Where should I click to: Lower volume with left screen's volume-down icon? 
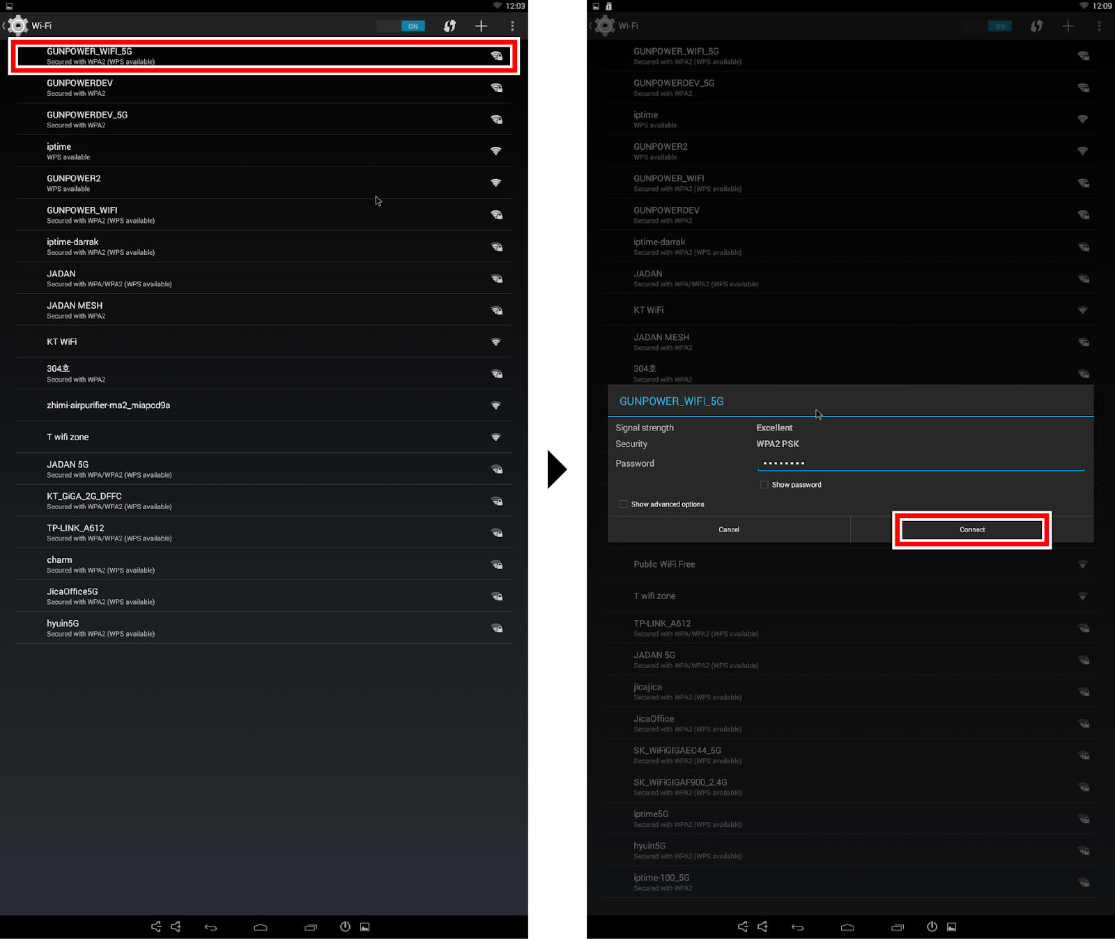pyautogui.click(x=156, y=926)
